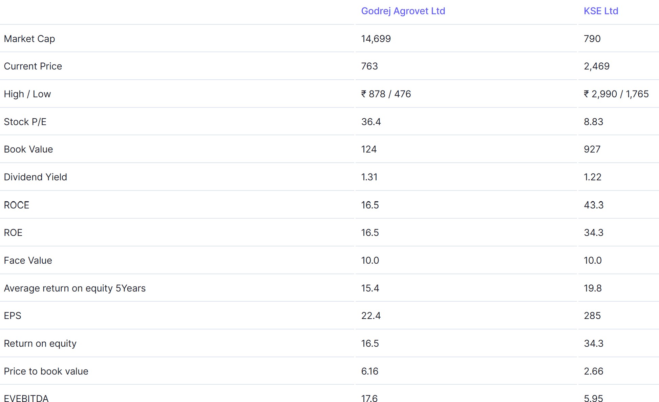Viewport: 659px width, 402px height.
Task: Select the EPS row label
Action: 13,316
